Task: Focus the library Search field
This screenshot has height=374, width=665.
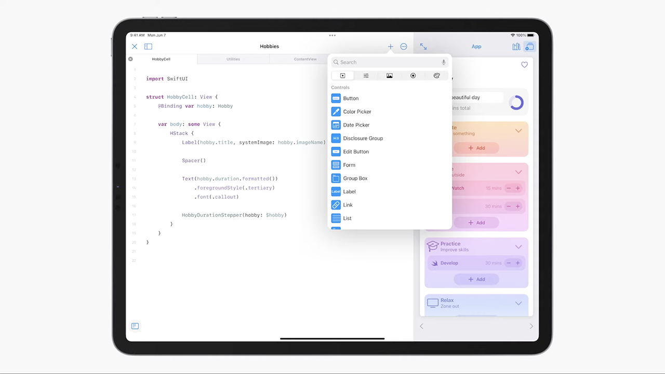Action: [390, 62]
